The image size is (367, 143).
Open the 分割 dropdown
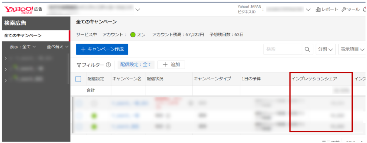click(326, 49)
